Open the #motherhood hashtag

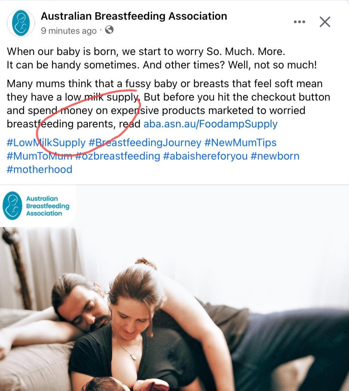pos(40,170)
